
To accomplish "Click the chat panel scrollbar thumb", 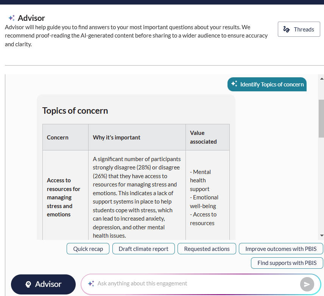I will (x=321, y=118).
